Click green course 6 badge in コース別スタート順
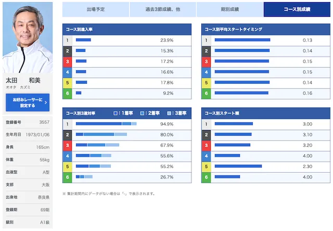 point(206,177)
